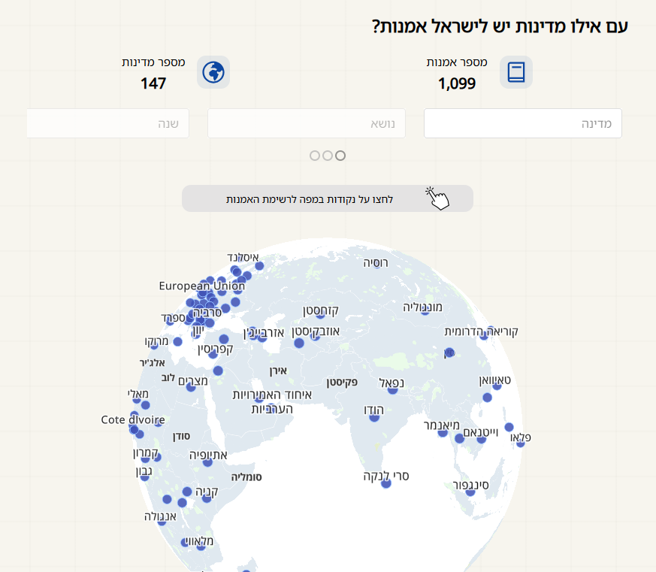The image size is (656, 572).
Task: Click the map instructions banner
Action: point(327,198)
